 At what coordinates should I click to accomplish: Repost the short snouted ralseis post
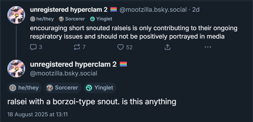click(77, 47)
